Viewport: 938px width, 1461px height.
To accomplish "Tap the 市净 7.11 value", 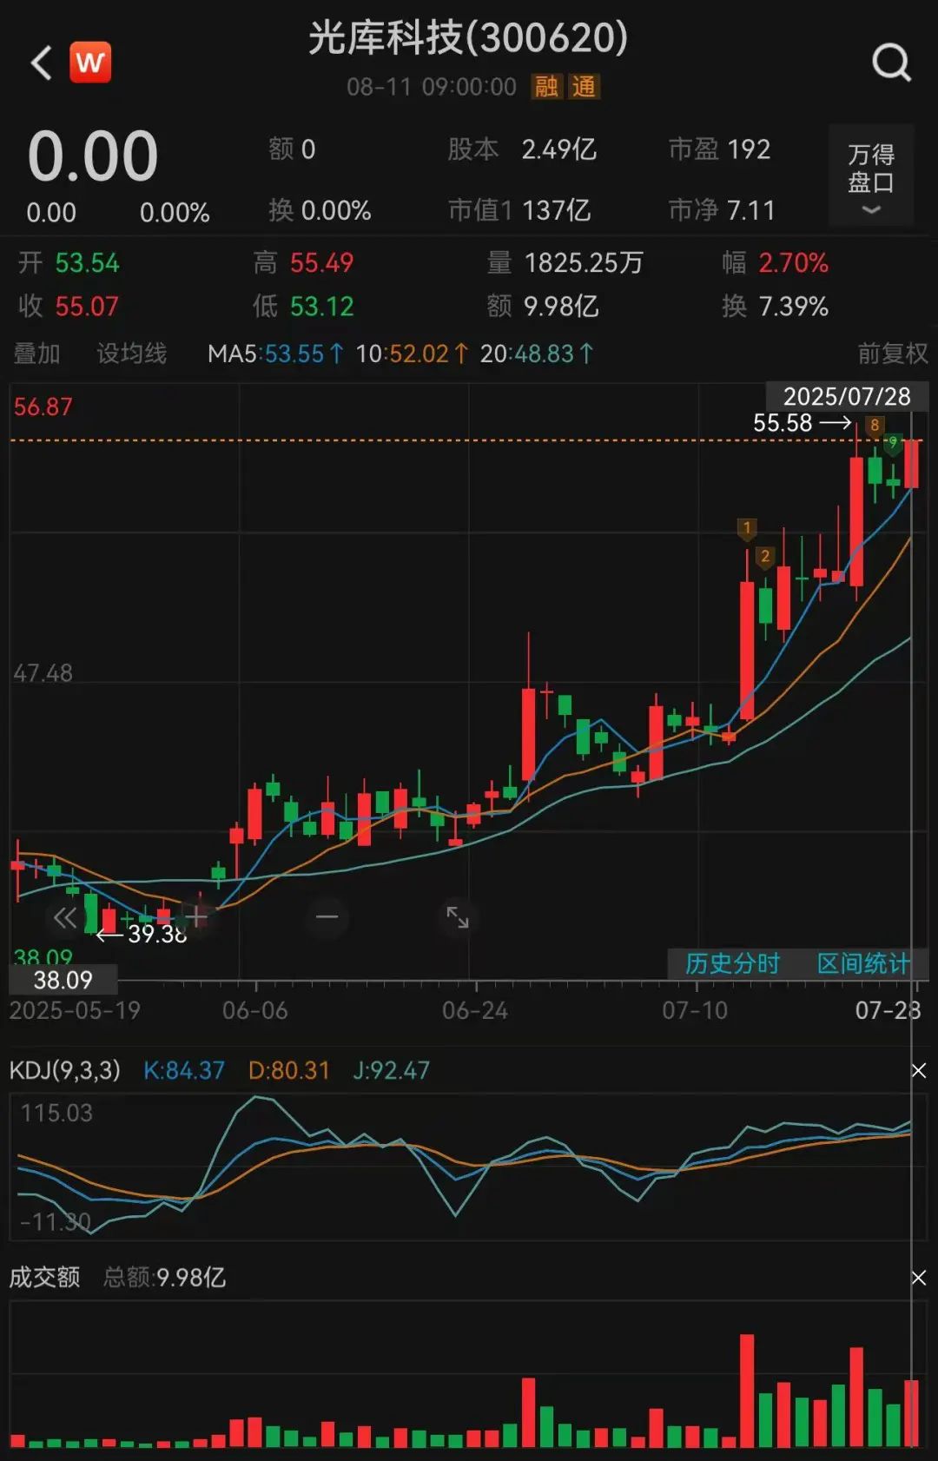I will click(721, 210).
